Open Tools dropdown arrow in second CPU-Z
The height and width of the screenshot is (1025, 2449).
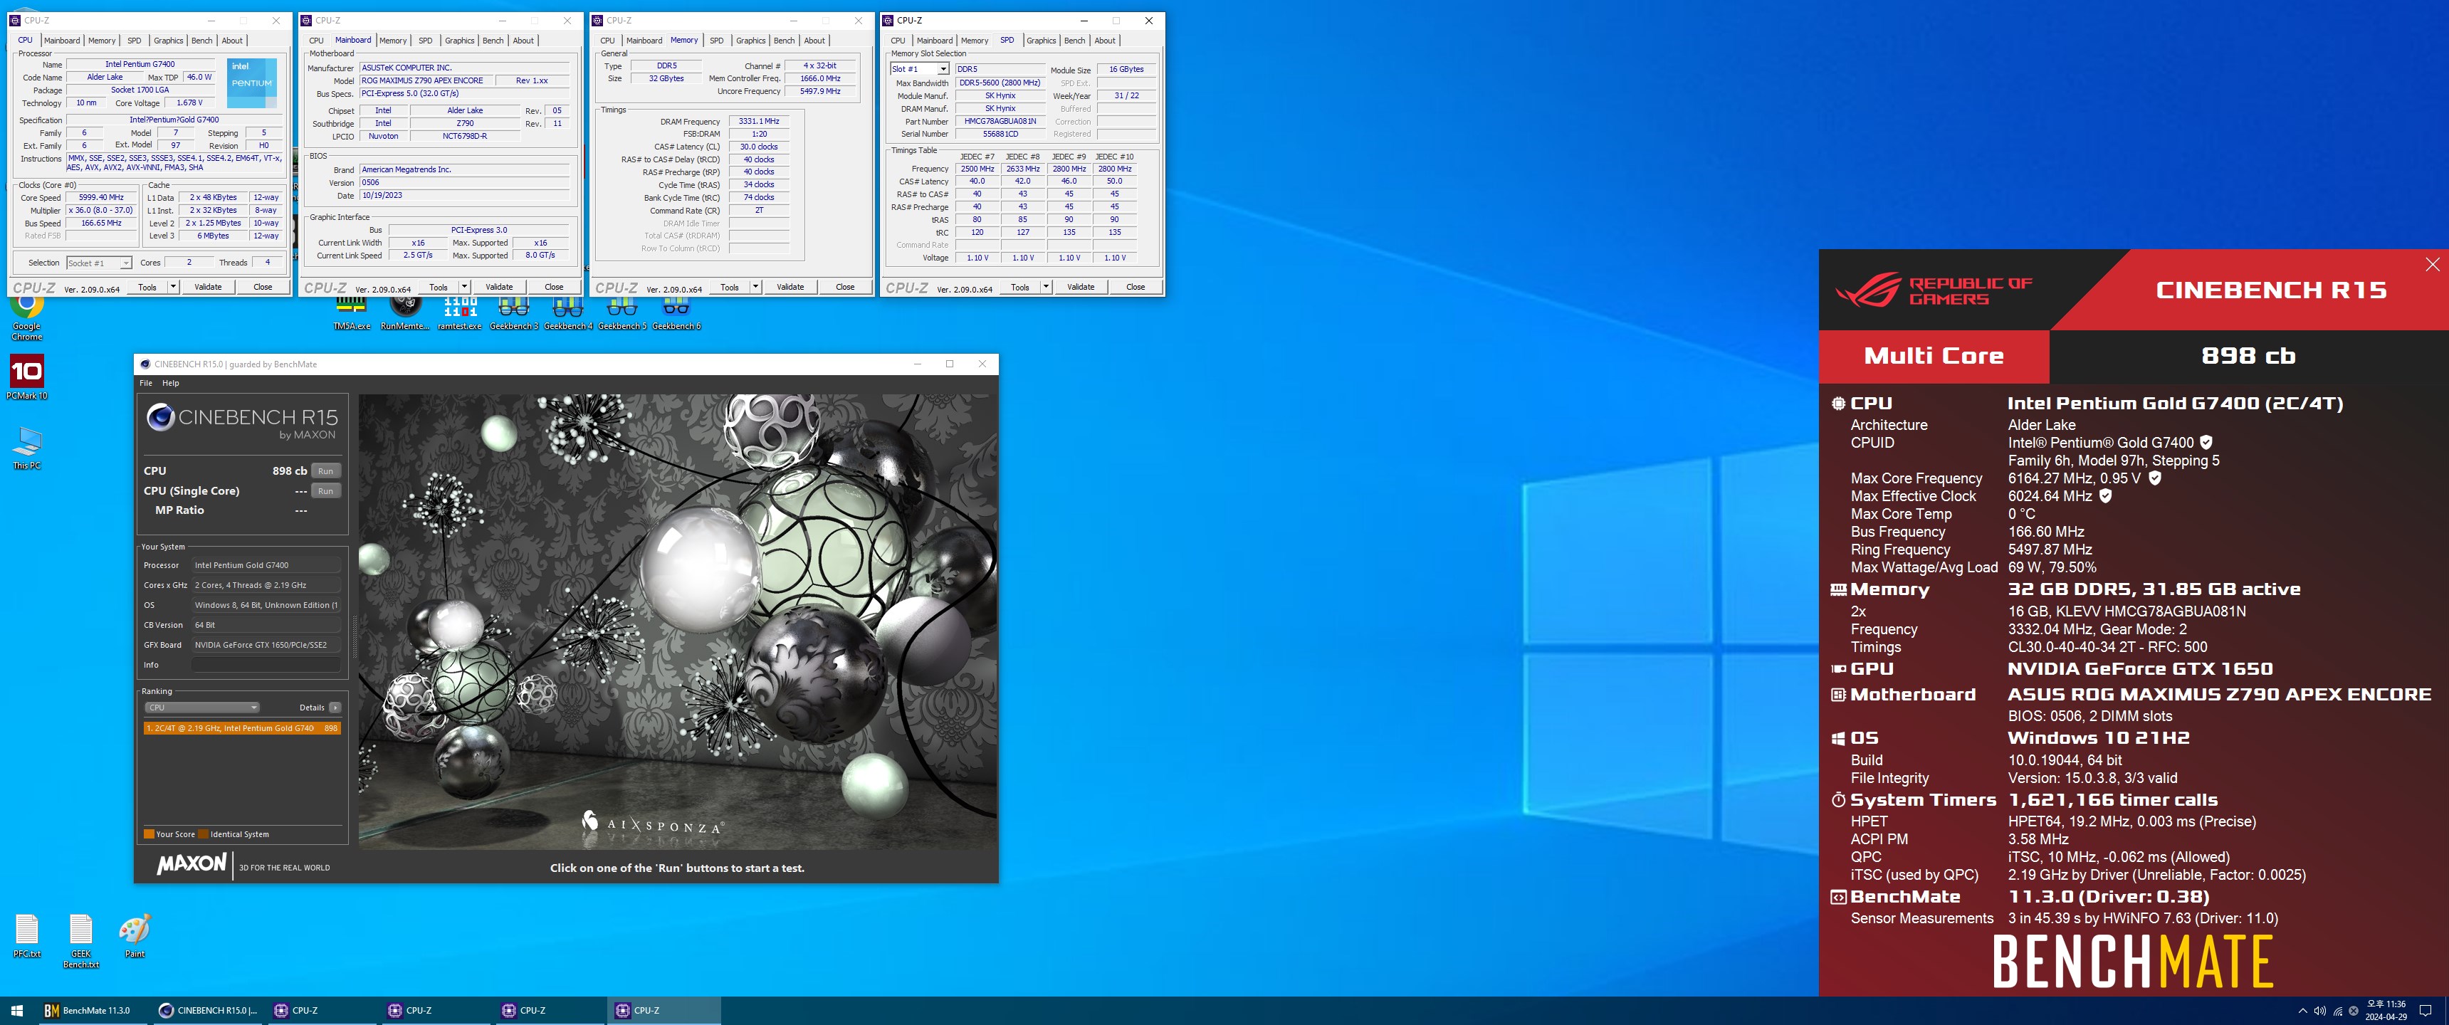464,286
